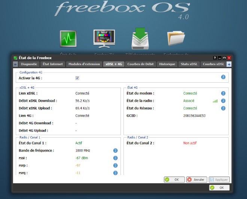Select the Courbes de Débit tab
Viewport: 247px width, 199px height.
(x=140, y=64)
